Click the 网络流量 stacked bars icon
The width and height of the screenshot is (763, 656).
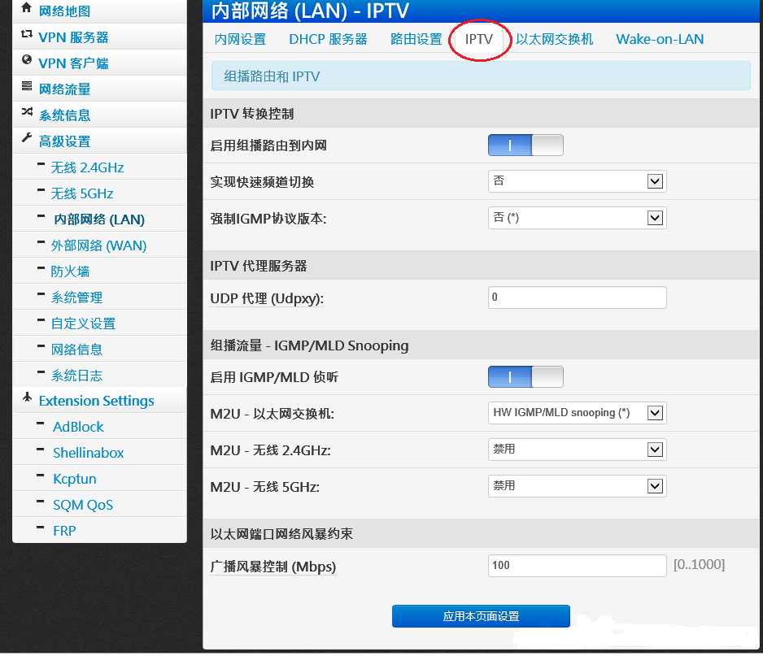click(27, 87)
